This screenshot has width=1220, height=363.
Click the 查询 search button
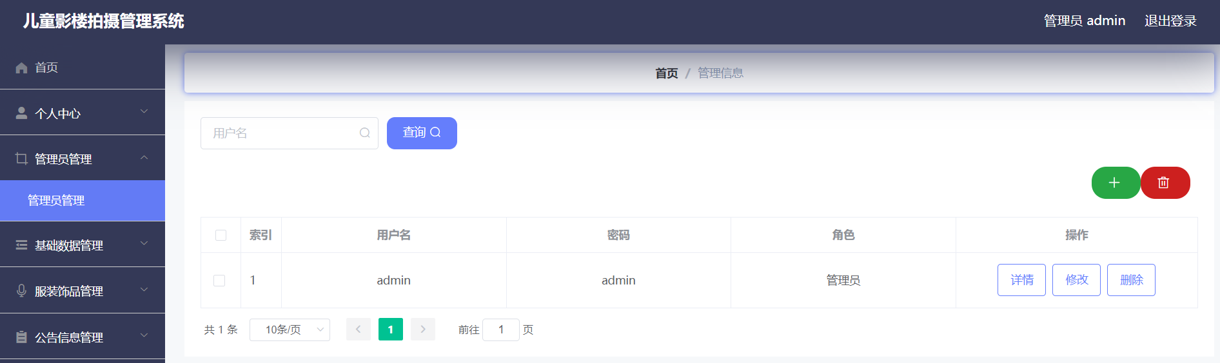click(x=422, y=133)
